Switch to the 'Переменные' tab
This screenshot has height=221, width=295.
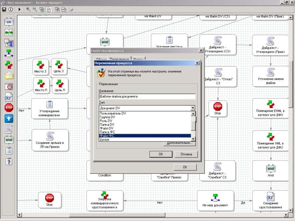tap(119, 59)
